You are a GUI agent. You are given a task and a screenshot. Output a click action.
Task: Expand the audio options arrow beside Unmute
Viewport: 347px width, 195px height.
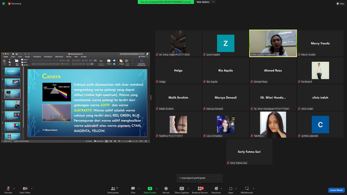[x=14, y=188]
